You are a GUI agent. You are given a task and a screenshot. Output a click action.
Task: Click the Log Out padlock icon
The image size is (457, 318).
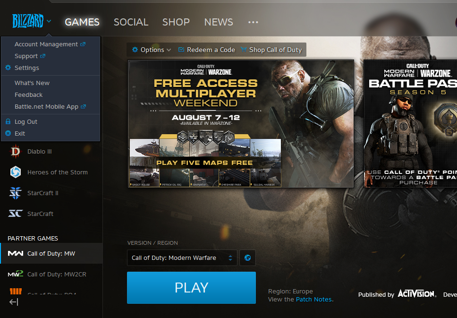pos(8,121)
